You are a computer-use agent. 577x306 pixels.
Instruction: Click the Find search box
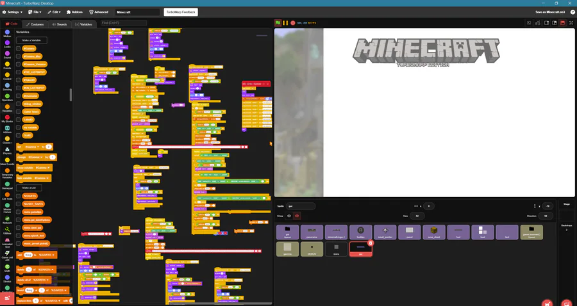[x=123, y=23]
